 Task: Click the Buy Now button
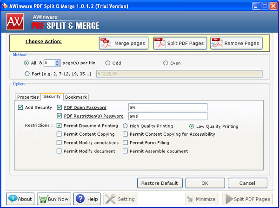tap(54, 199)
